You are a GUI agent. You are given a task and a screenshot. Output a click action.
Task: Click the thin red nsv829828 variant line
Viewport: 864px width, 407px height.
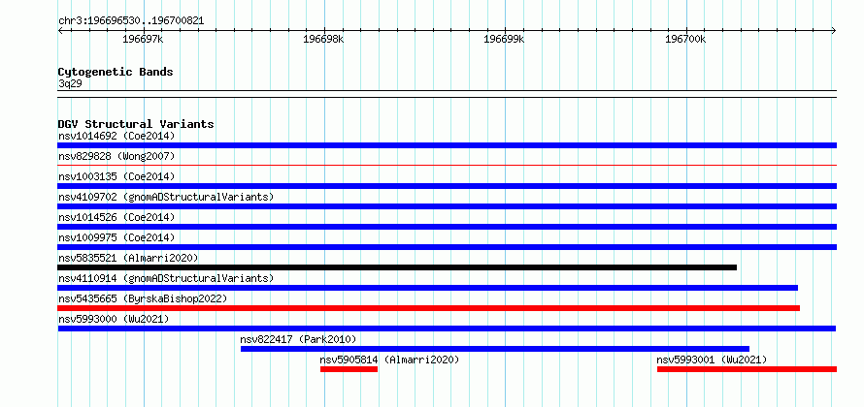pyautogui.click(x=447, y=165)
